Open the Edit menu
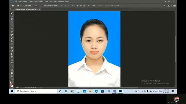 (x=20, y=1)
